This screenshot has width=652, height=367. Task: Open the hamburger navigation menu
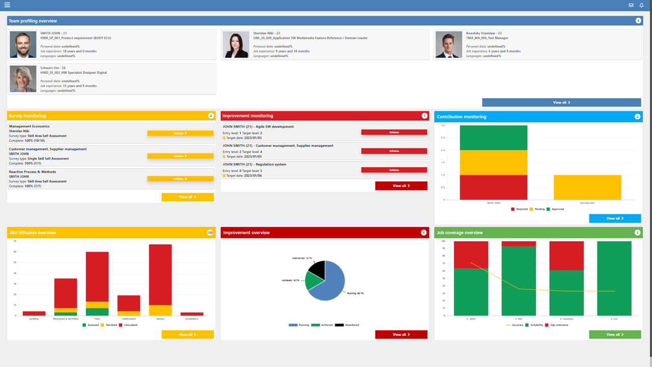click(x=7, y=5)
